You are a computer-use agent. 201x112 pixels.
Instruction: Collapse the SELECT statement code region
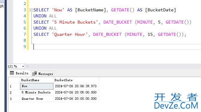[x=31, y=10]
